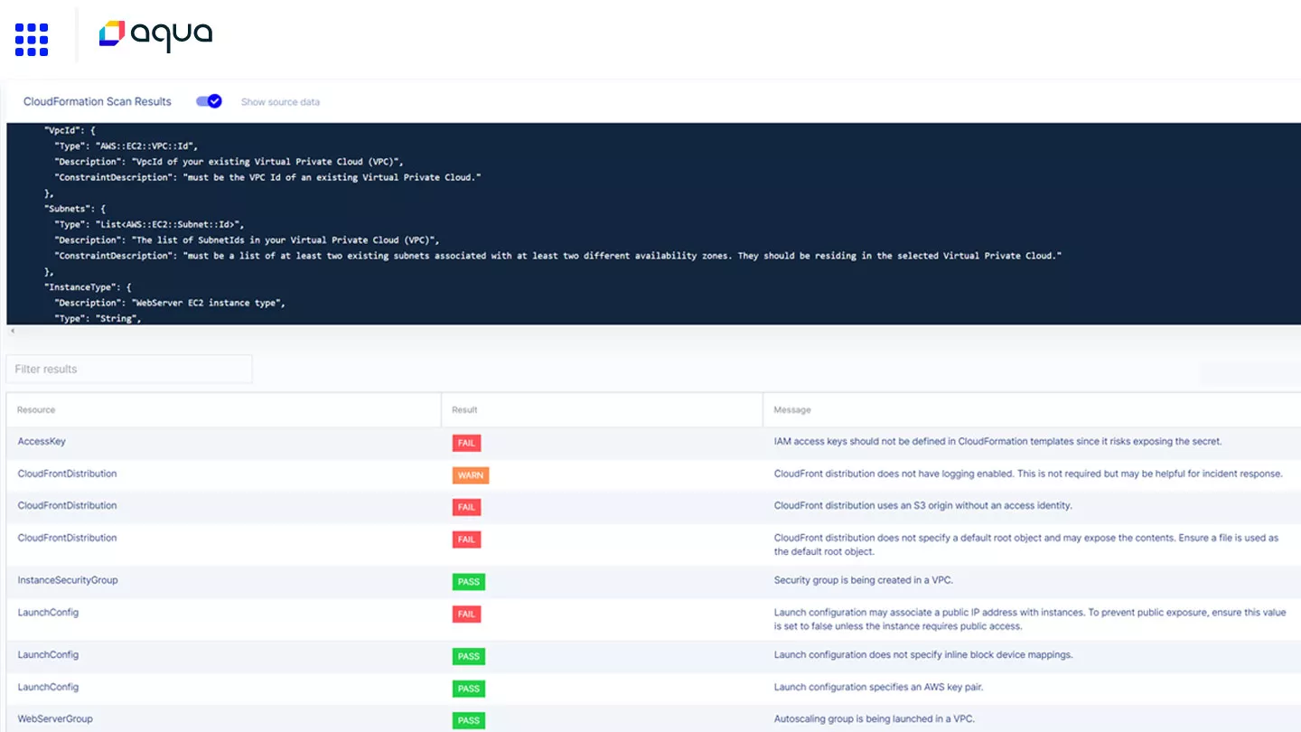Toggle the Show source data switch
The image size is (1301, 732).
point(209,101)
